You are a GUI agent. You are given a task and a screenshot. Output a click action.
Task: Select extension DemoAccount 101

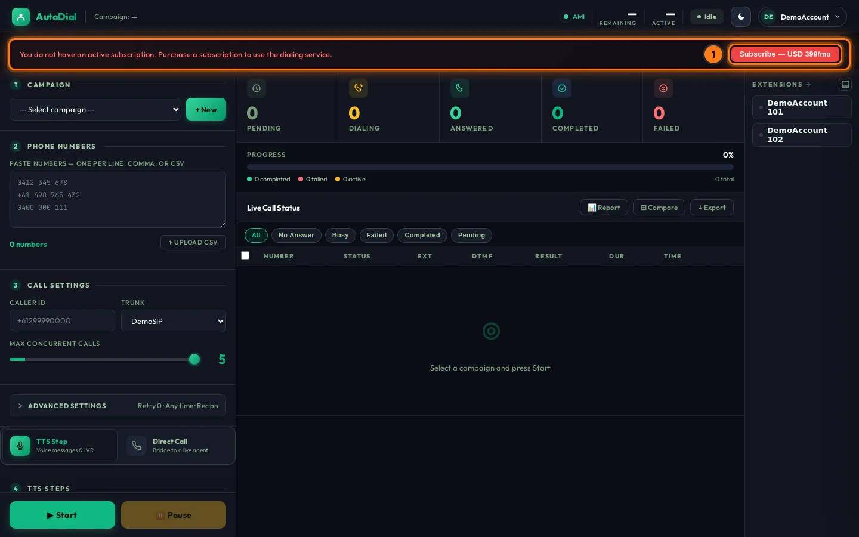pyautogui.click(x=802, y=107)
